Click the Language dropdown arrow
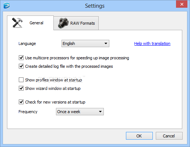 pos(106,43)
